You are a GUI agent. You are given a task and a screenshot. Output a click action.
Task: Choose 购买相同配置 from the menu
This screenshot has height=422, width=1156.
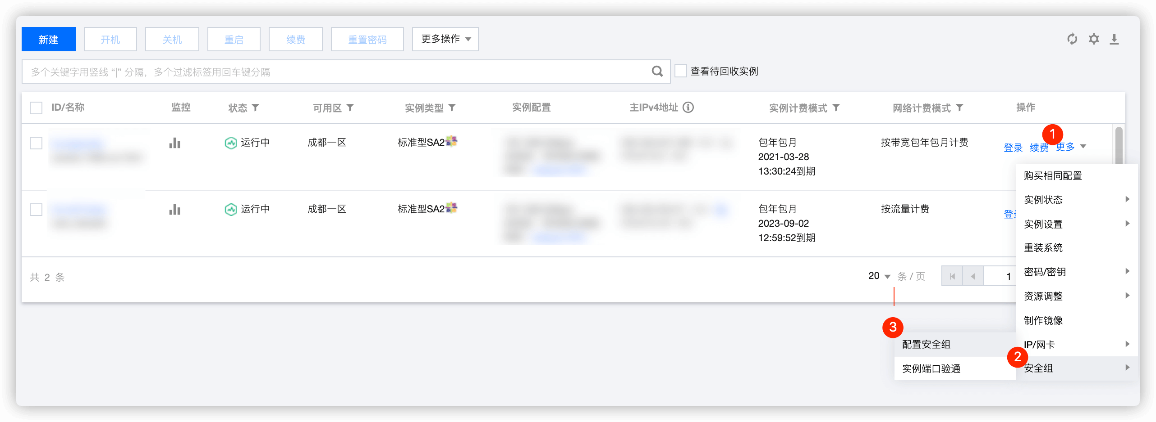point(1077,175)
